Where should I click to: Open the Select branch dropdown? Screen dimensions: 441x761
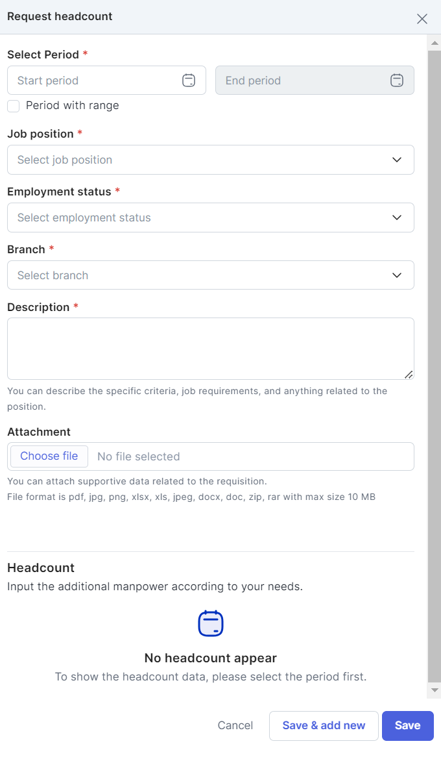coord(210,275)
